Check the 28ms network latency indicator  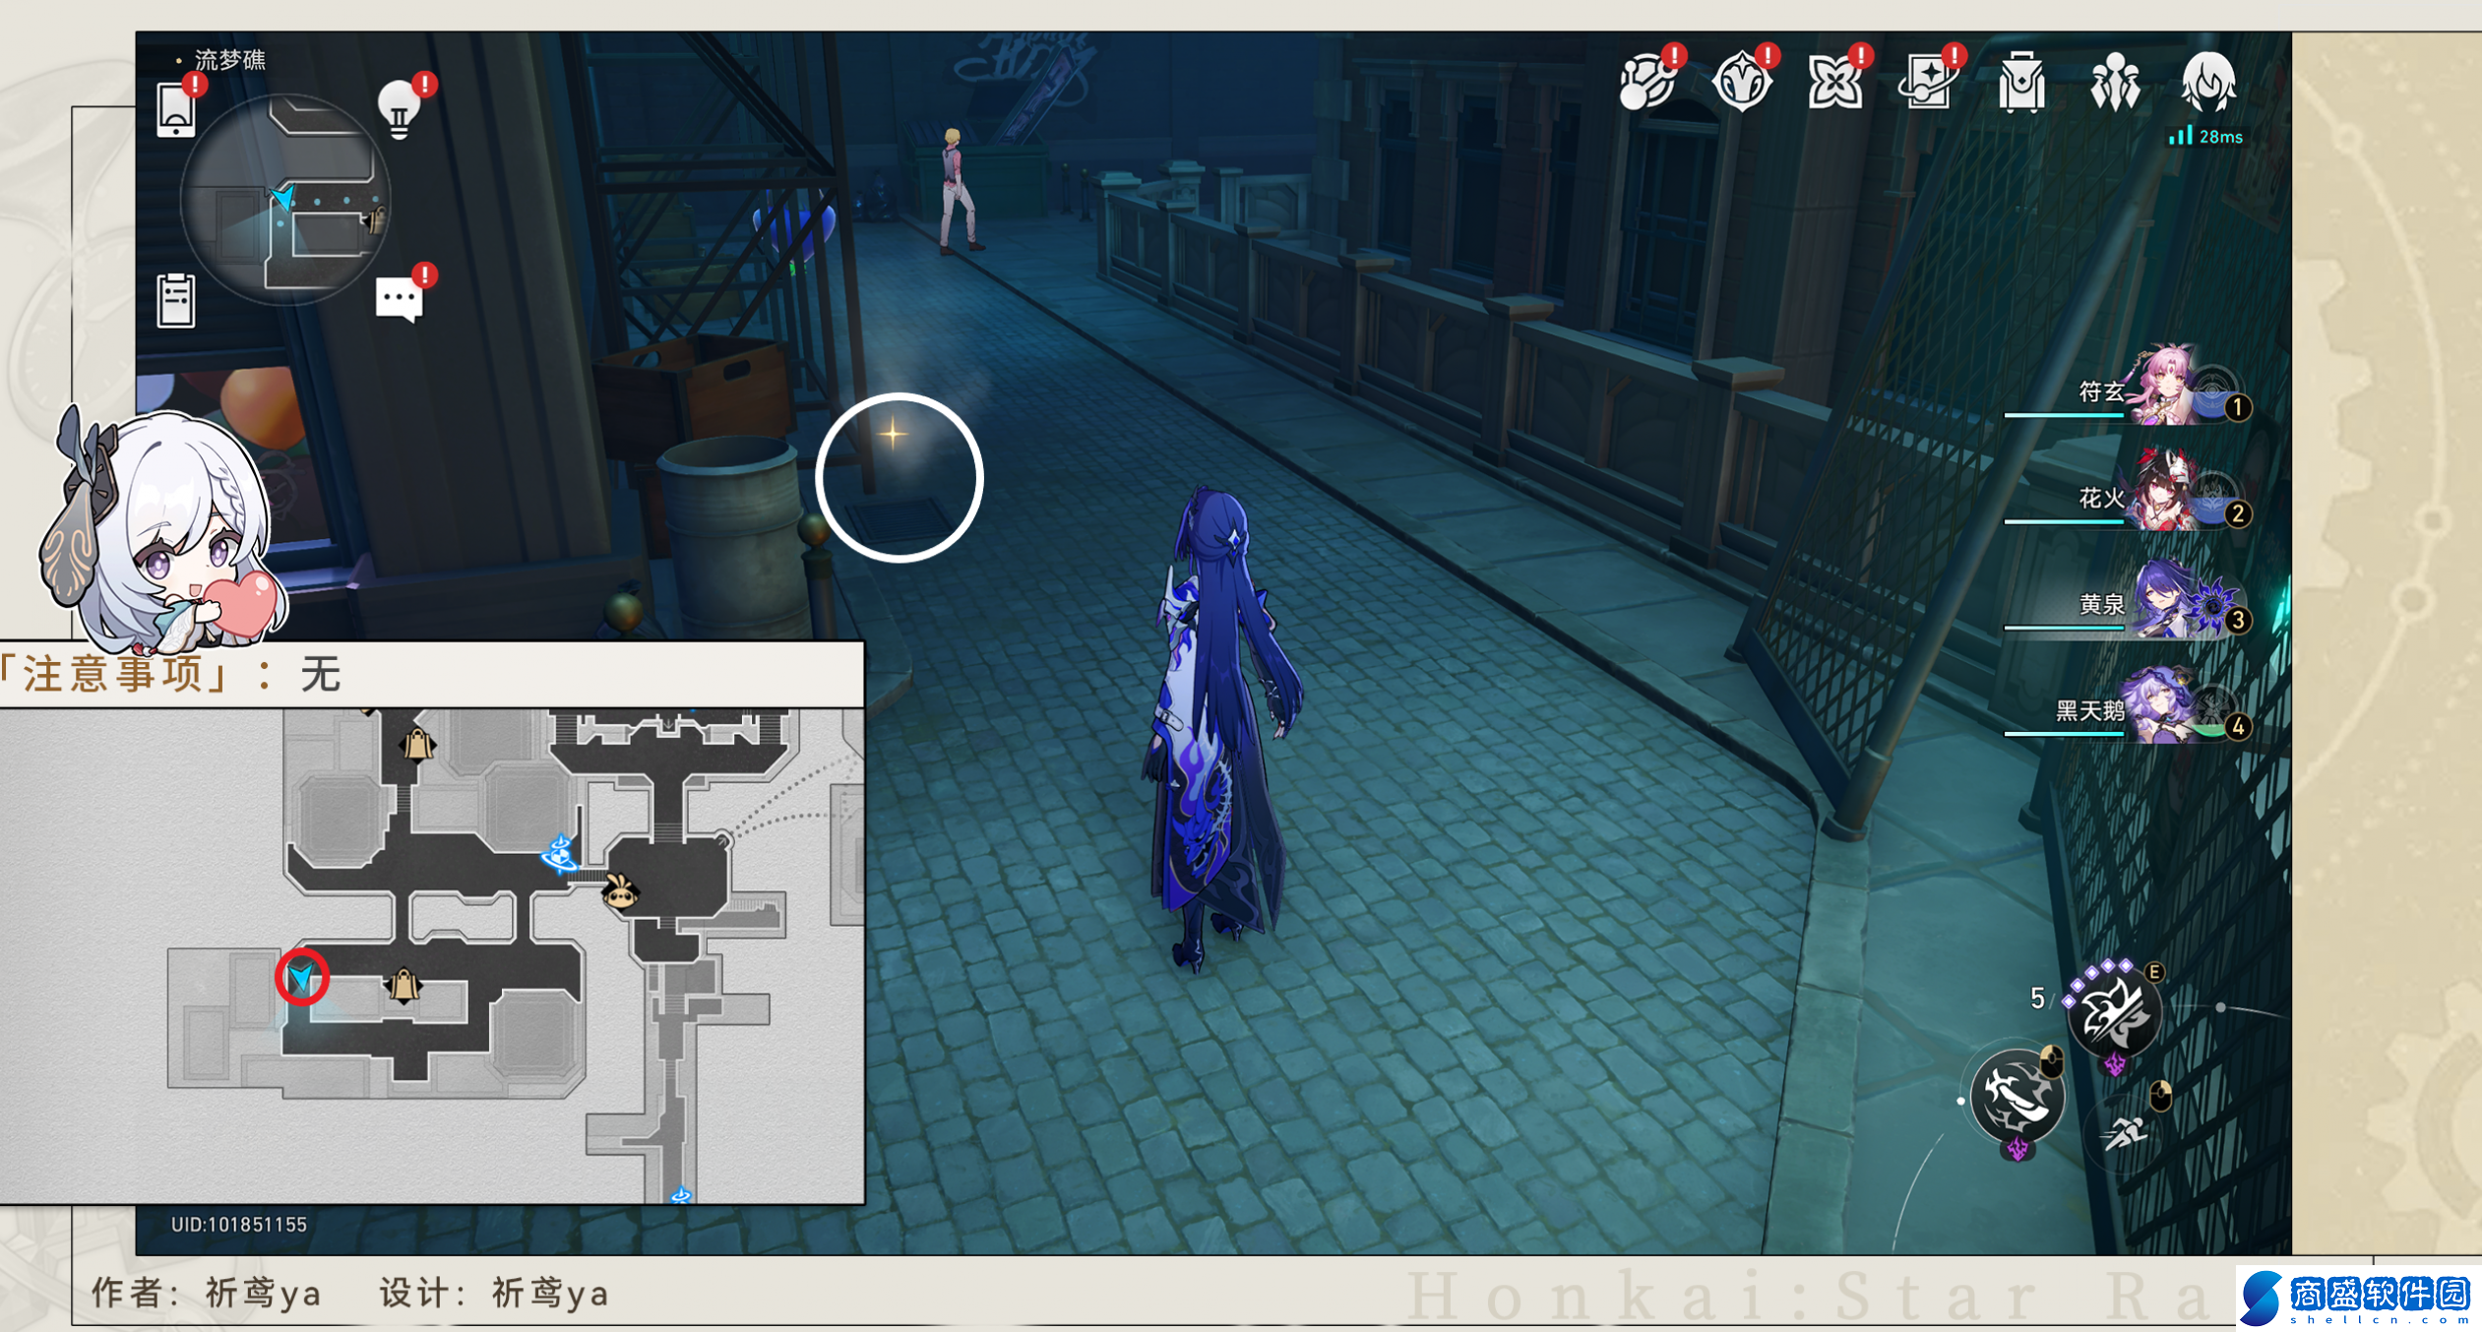2206,137
